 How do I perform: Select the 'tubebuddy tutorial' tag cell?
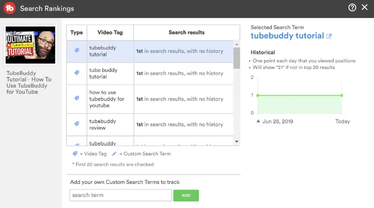click(110, 51)
